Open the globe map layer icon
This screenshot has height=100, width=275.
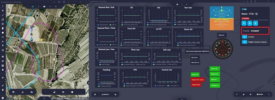3,24
